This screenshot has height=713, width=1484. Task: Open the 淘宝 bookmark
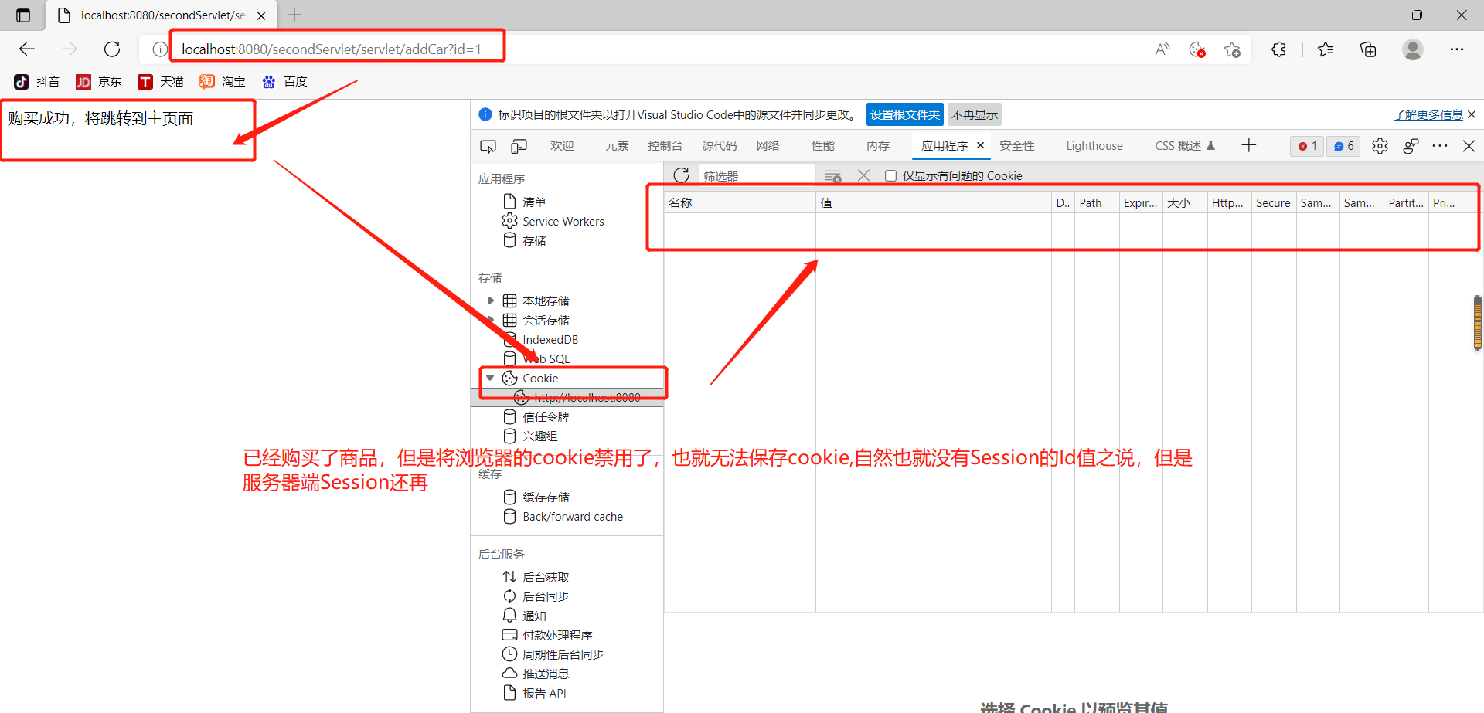(x=223, y=82)
